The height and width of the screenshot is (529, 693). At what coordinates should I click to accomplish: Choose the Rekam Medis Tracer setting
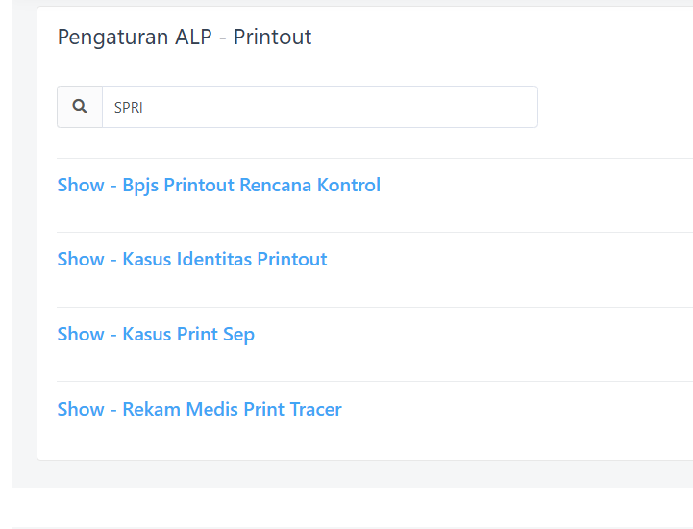(x=199, y=409)
